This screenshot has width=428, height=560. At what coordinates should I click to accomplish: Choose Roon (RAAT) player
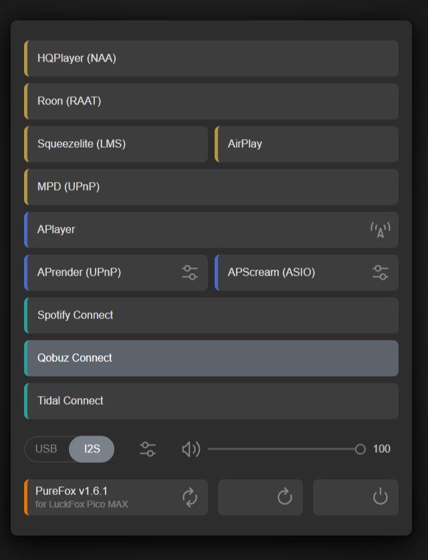tap(211, 101)
